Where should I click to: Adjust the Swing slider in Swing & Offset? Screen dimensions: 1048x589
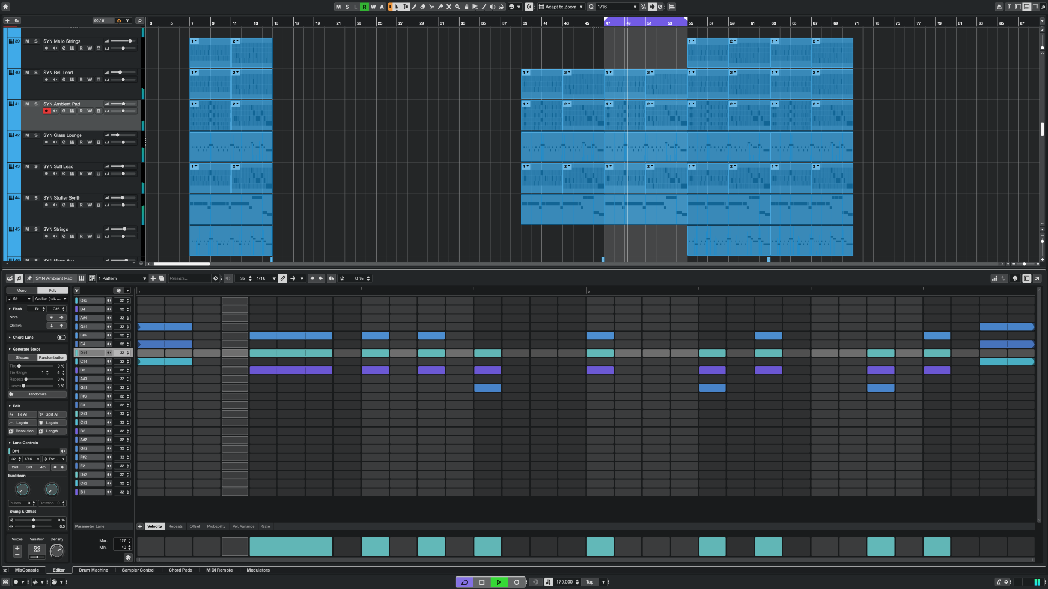33,520
